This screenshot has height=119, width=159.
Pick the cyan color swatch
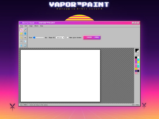click(138, 60)
